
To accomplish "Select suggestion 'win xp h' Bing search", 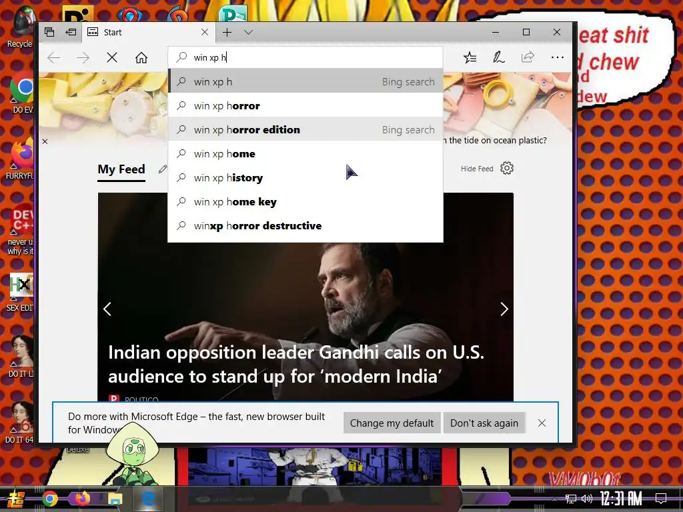I will (305, 82).
